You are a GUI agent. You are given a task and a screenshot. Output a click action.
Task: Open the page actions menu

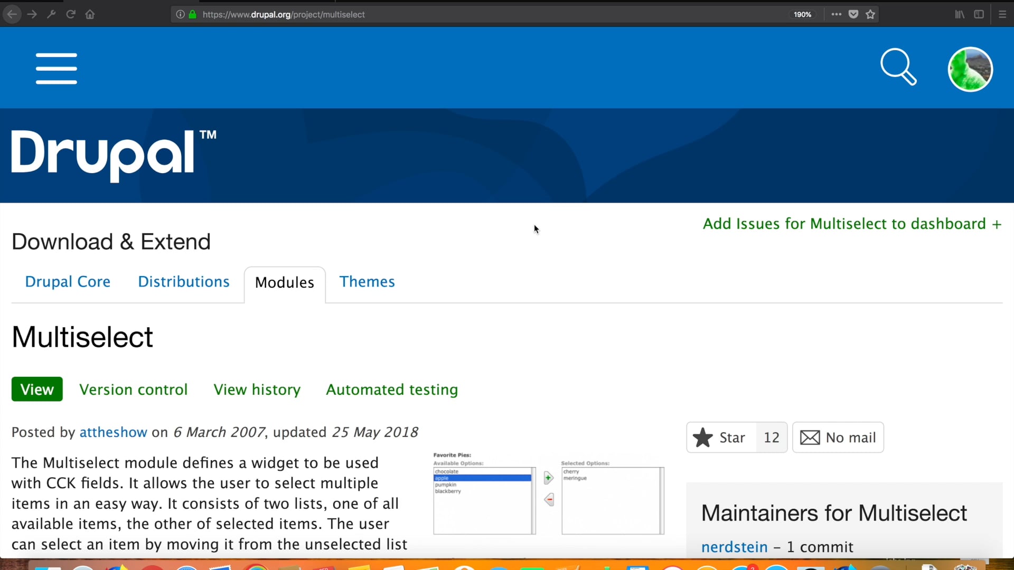[836, 14]
